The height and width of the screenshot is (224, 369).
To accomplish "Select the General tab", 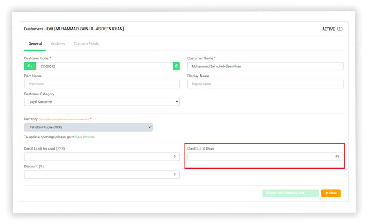I will click(35, 44).
